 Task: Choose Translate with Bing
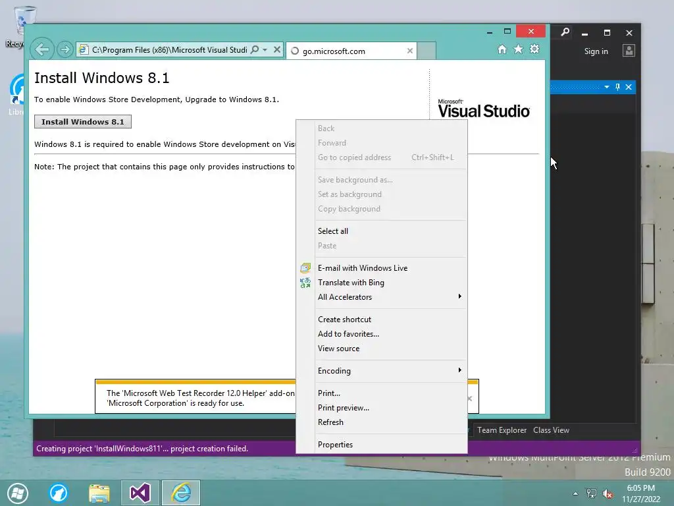(381, 283)
